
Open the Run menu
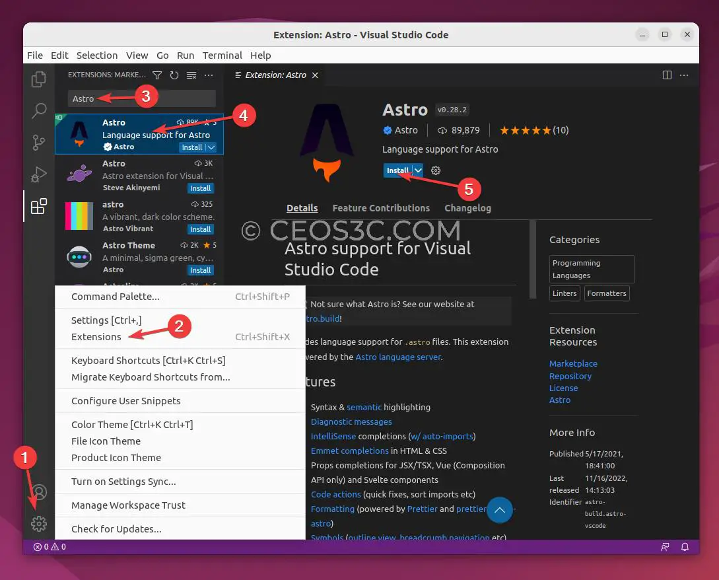[x=186, y=55]
